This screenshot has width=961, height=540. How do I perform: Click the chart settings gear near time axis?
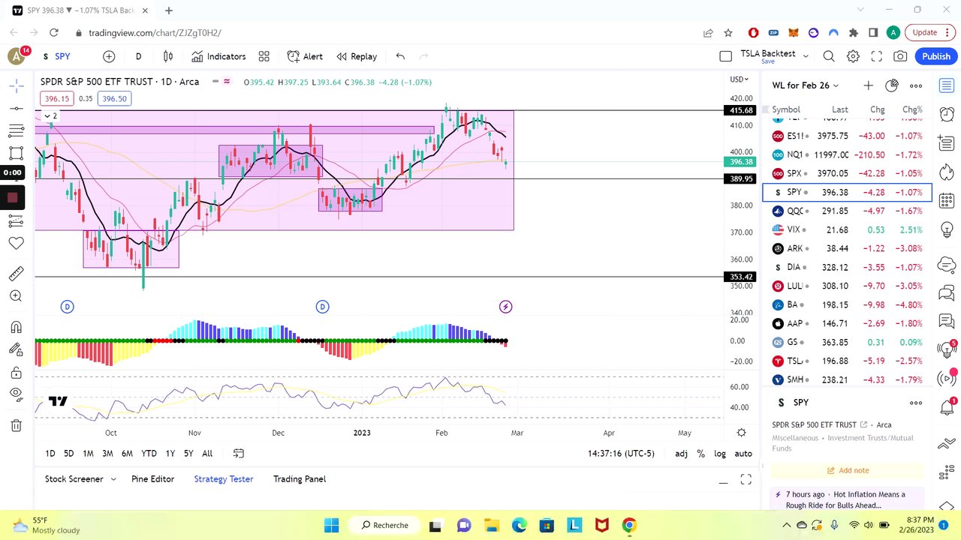[x=741, y=433]
